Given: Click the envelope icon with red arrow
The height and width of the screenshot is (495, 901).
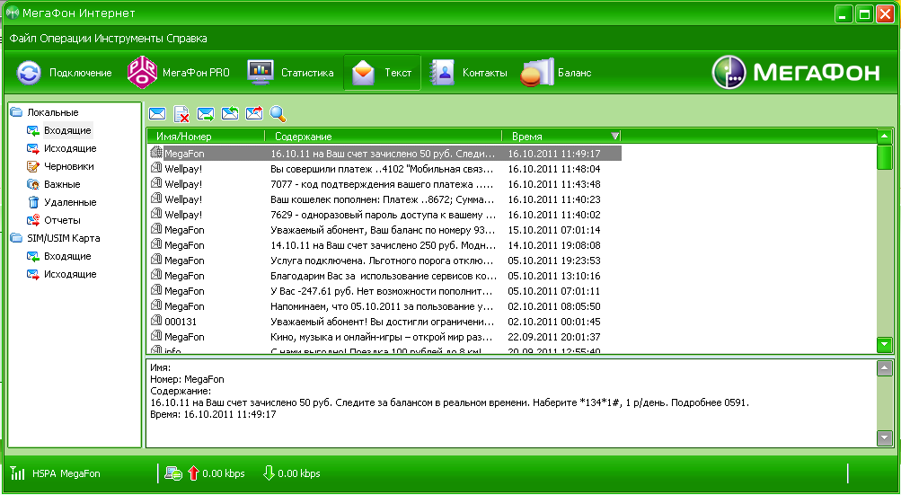Looking at the screenshot, I should point(254,114).
